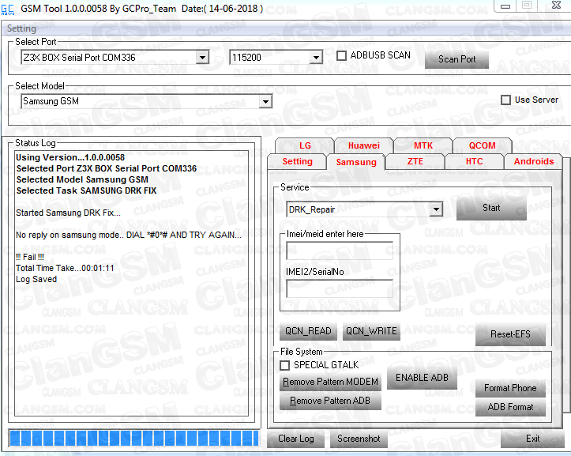The width and height of the screenshot is (571, 456).
Task: Click the DRK_Repair service combo box
Action: coord(365,209)
